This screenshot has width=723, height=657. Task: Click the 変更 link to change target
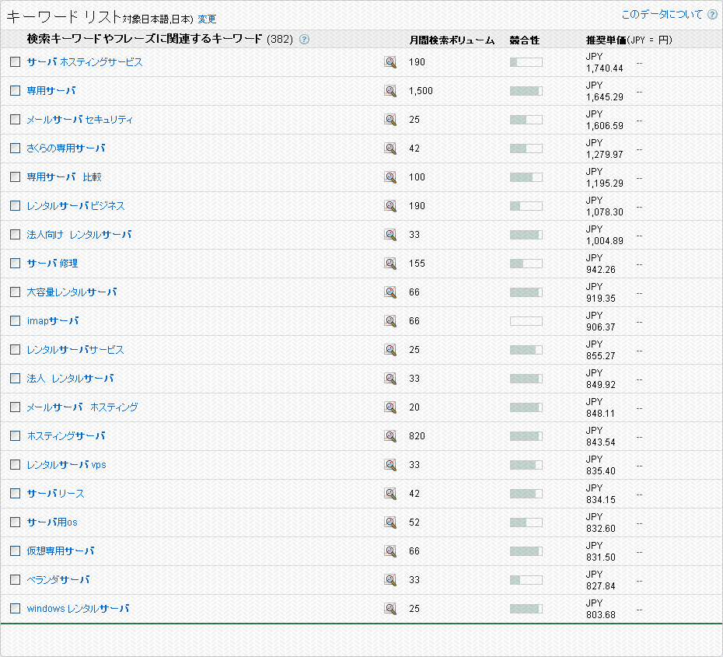(x=207, y=19)
